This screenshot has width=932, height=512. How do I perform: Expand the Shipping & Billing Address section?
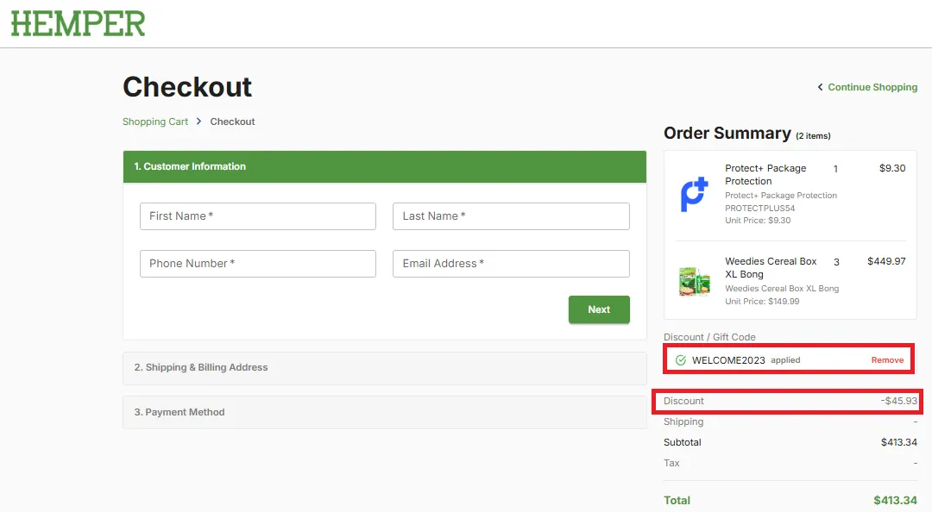[385, 368]
